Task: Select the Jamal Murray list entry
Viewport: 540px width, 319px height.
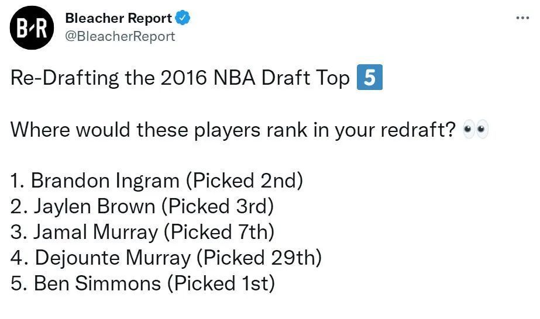Action: click(x=142, y=232)
